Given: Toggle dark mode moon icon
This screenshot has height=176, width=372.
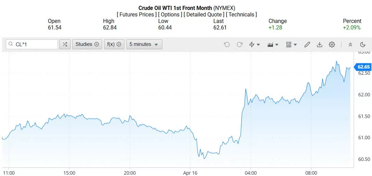Looking at the screenshot, I should [363, 45].
